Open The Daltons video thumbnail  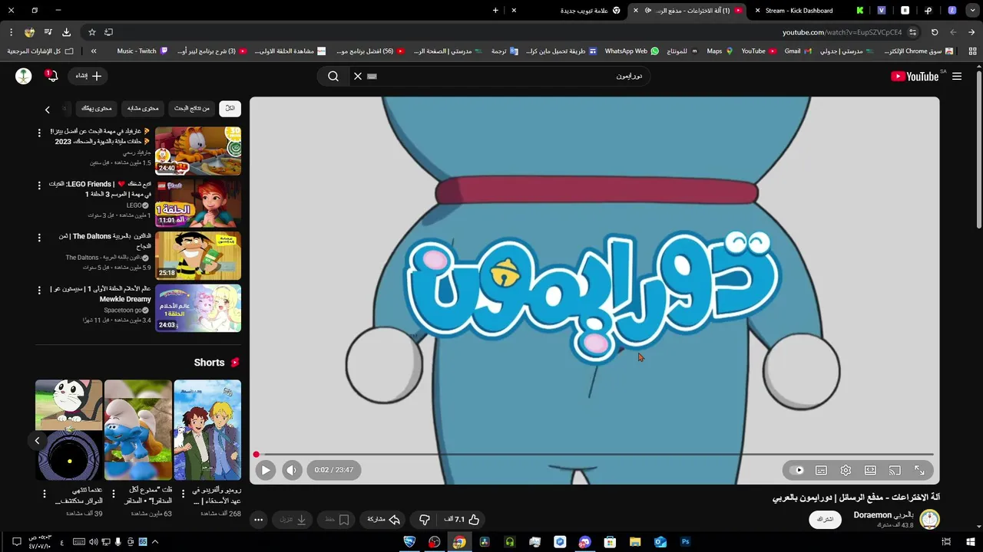pyautogui.click(x=198, y=256)
